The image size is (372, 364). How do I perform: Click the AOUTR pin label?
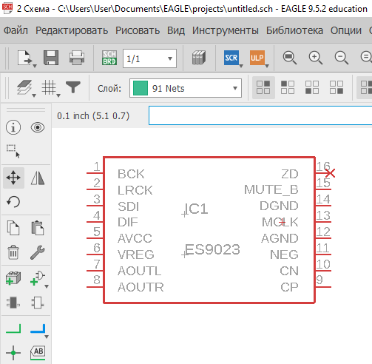coord(141,287)
